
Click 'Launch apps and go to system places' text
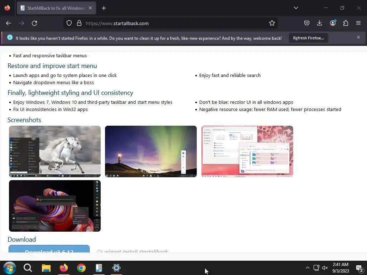click(x=65, y=76)
